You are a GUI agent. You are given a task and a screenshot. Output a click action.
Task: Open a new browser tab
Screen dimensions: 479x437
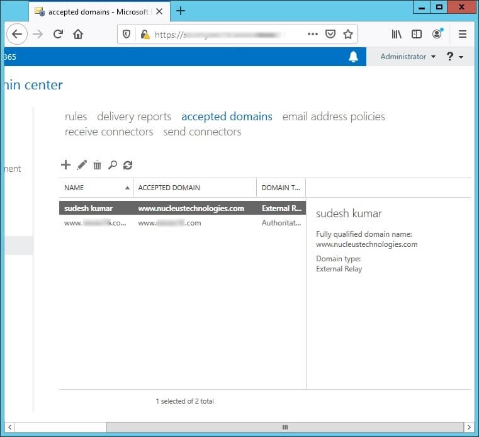click(x=181, y=11)
